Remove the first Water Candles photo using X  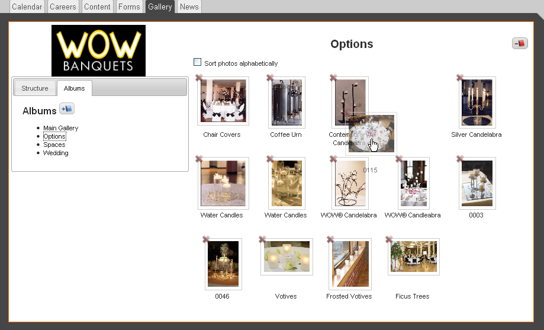click(x=199, y=159)
